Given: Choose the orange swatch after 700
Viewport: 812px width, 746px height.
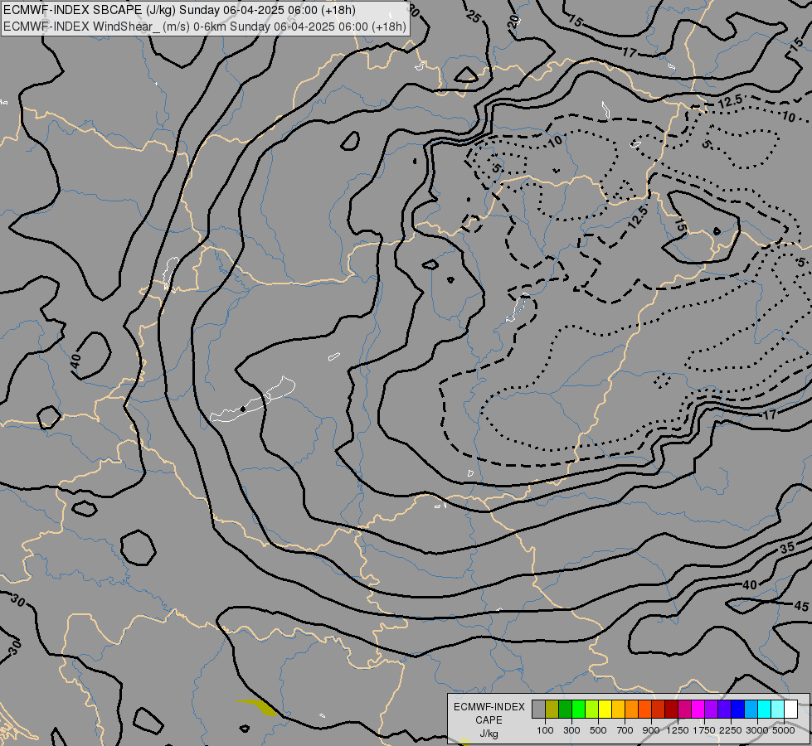Looking at the screenshot, I should (631, 710).
